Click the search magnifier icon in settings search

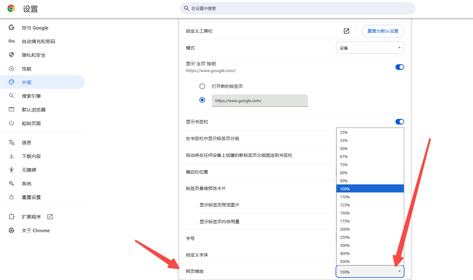[x=186, y=8]
